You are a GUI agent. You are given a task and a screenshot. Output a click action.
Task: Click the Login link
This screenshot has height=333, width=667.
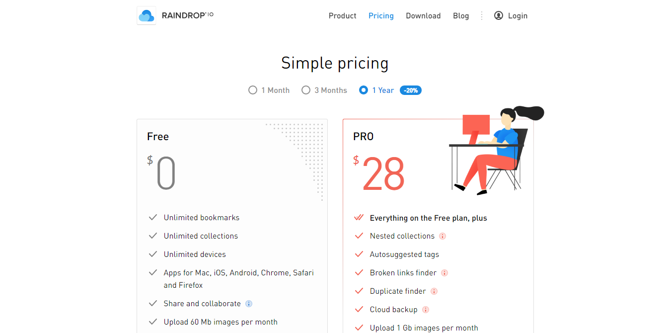point(518,16)
